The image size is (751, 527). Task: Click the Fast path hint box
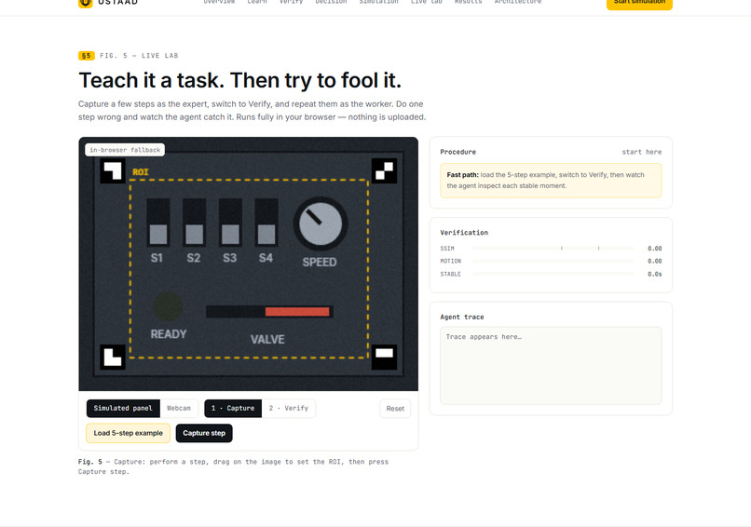point(551,181)
